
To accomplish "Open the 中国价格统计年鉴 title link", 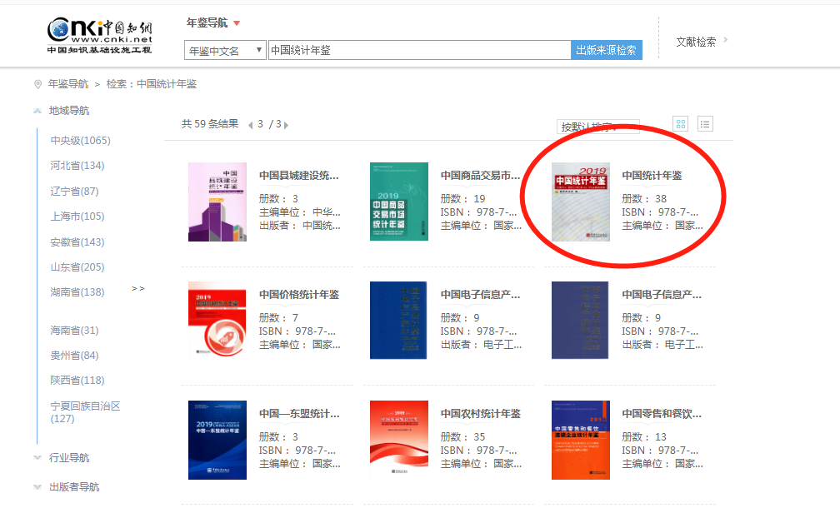I will 299,295.
